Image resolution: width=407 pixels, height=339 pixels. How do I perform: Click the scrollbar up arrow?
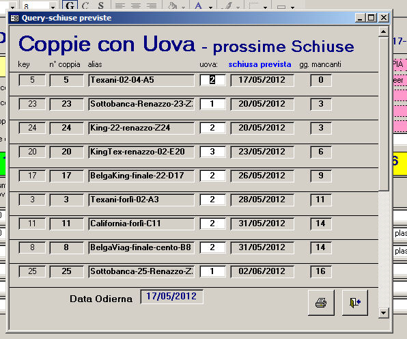383,31
